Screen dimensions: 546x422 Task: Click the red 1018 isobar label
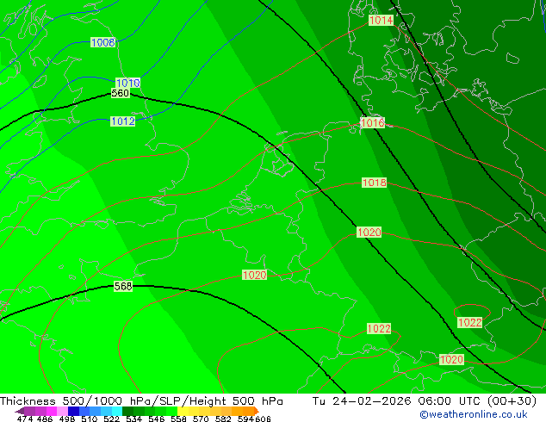pyautogui.click(x=375, y=183)
